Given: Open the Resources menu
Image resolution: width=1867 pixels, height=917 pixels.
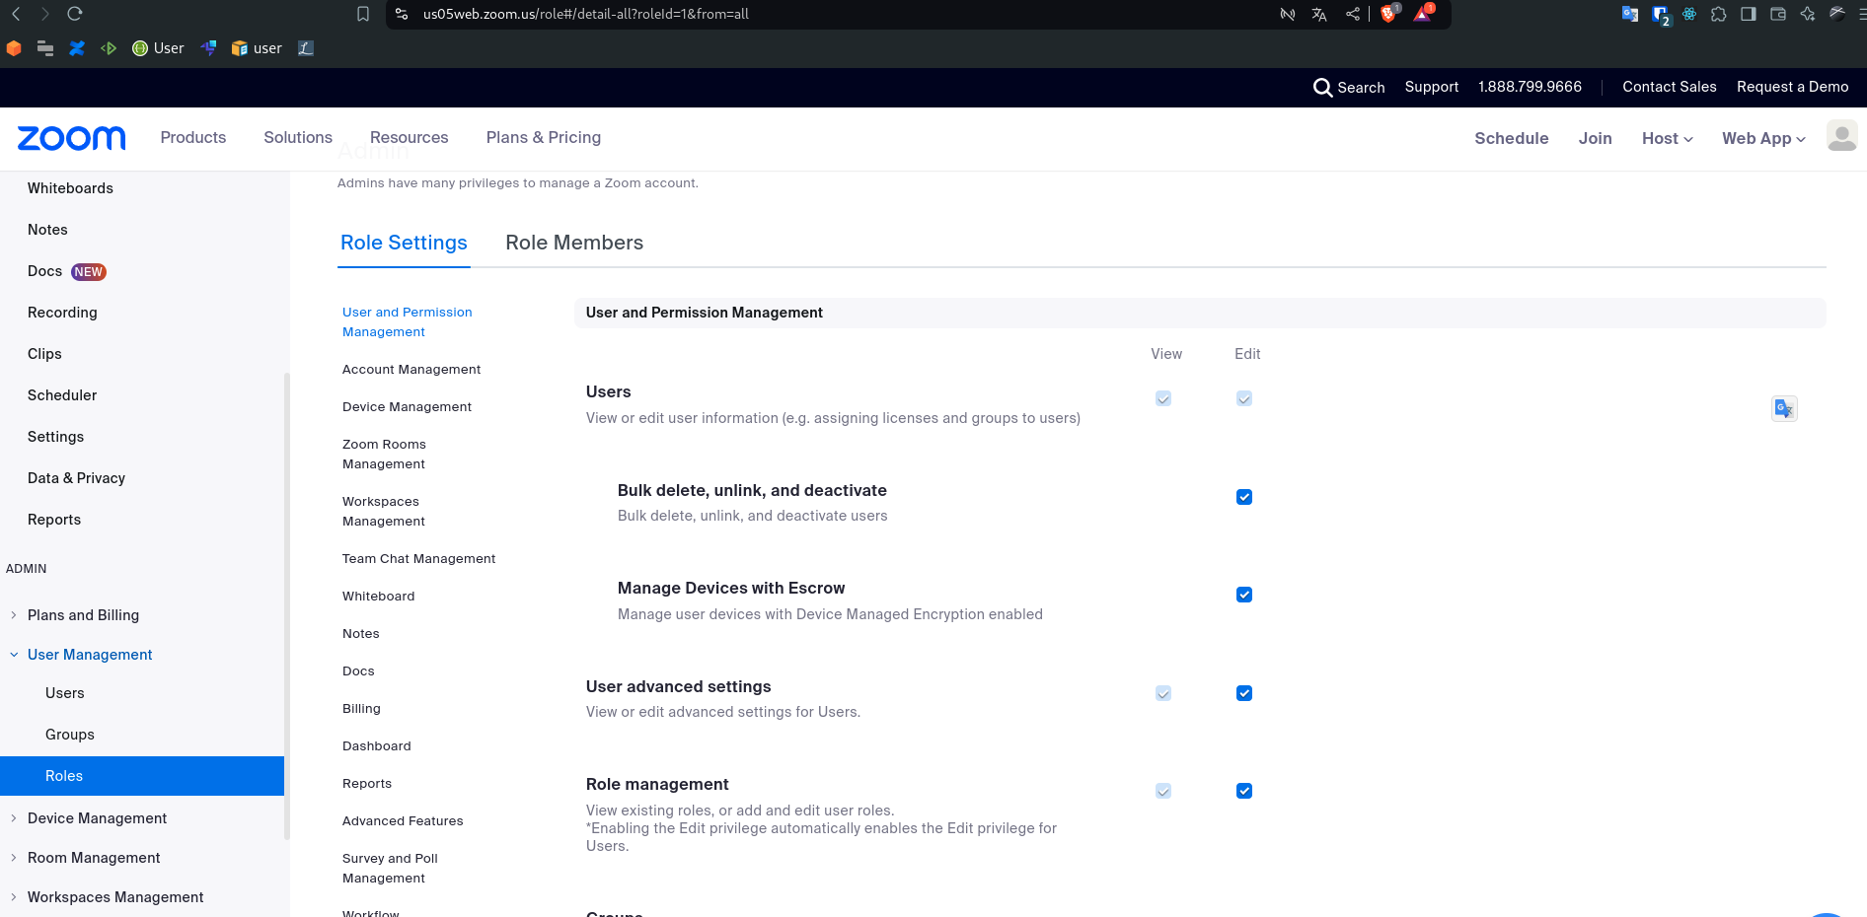Looking at the screenshot, I should tap(409, 138).
